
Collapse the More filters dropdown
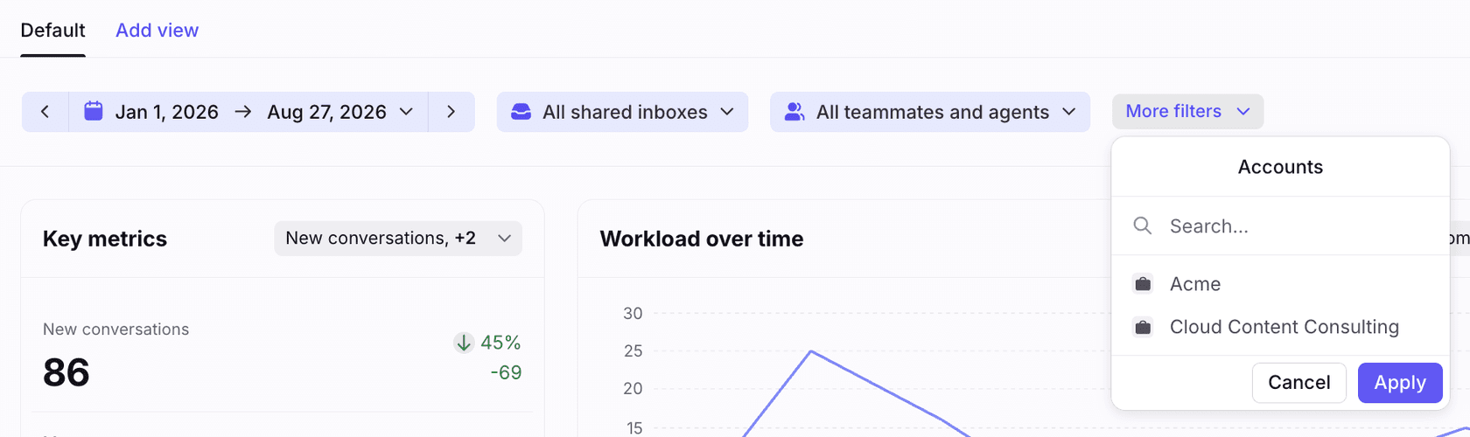pos(1188,111)
